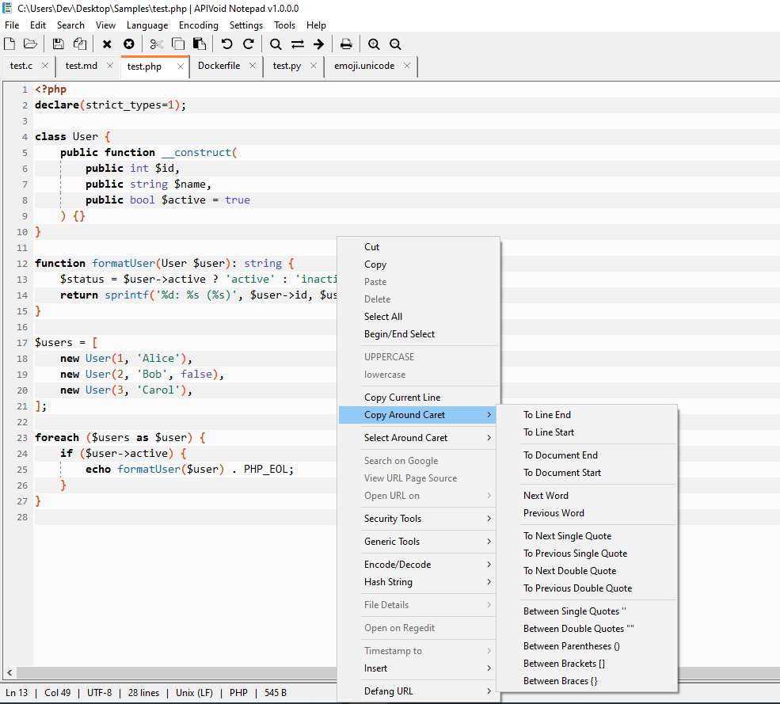780x704 pixels.
Task: Click the PHP language status entry
Action: point(238,693)
